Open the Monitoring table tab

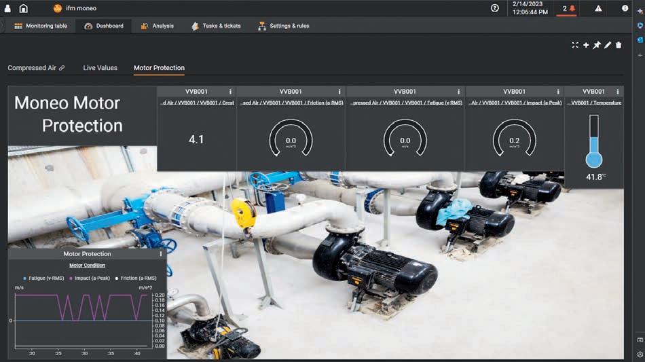[x=41, y=26]
